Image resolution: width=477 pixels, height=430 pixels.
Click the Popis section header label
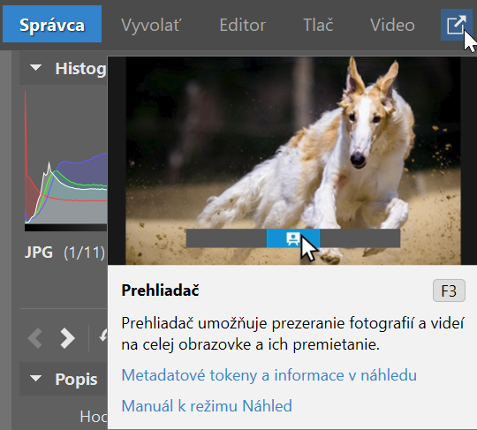[x=76, y=379]
